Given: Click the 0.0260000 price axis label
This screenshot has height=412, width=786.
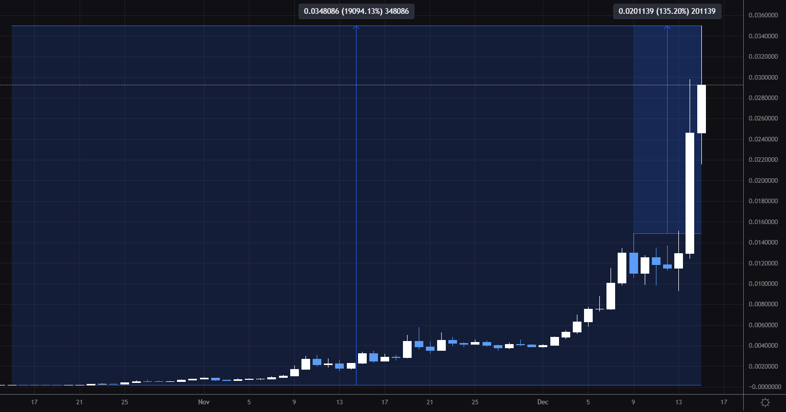Looking at the screenshot, I should click(x=763, y=118).
